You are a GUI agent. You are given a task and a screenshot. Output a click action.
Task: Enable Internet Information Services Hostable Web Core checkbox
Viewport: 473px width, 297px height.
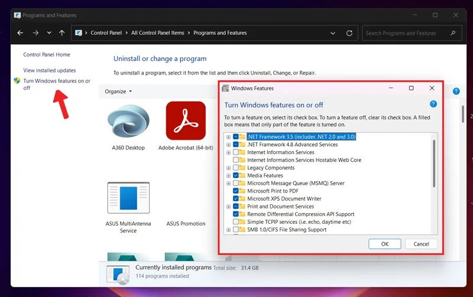tap(235, 159)
